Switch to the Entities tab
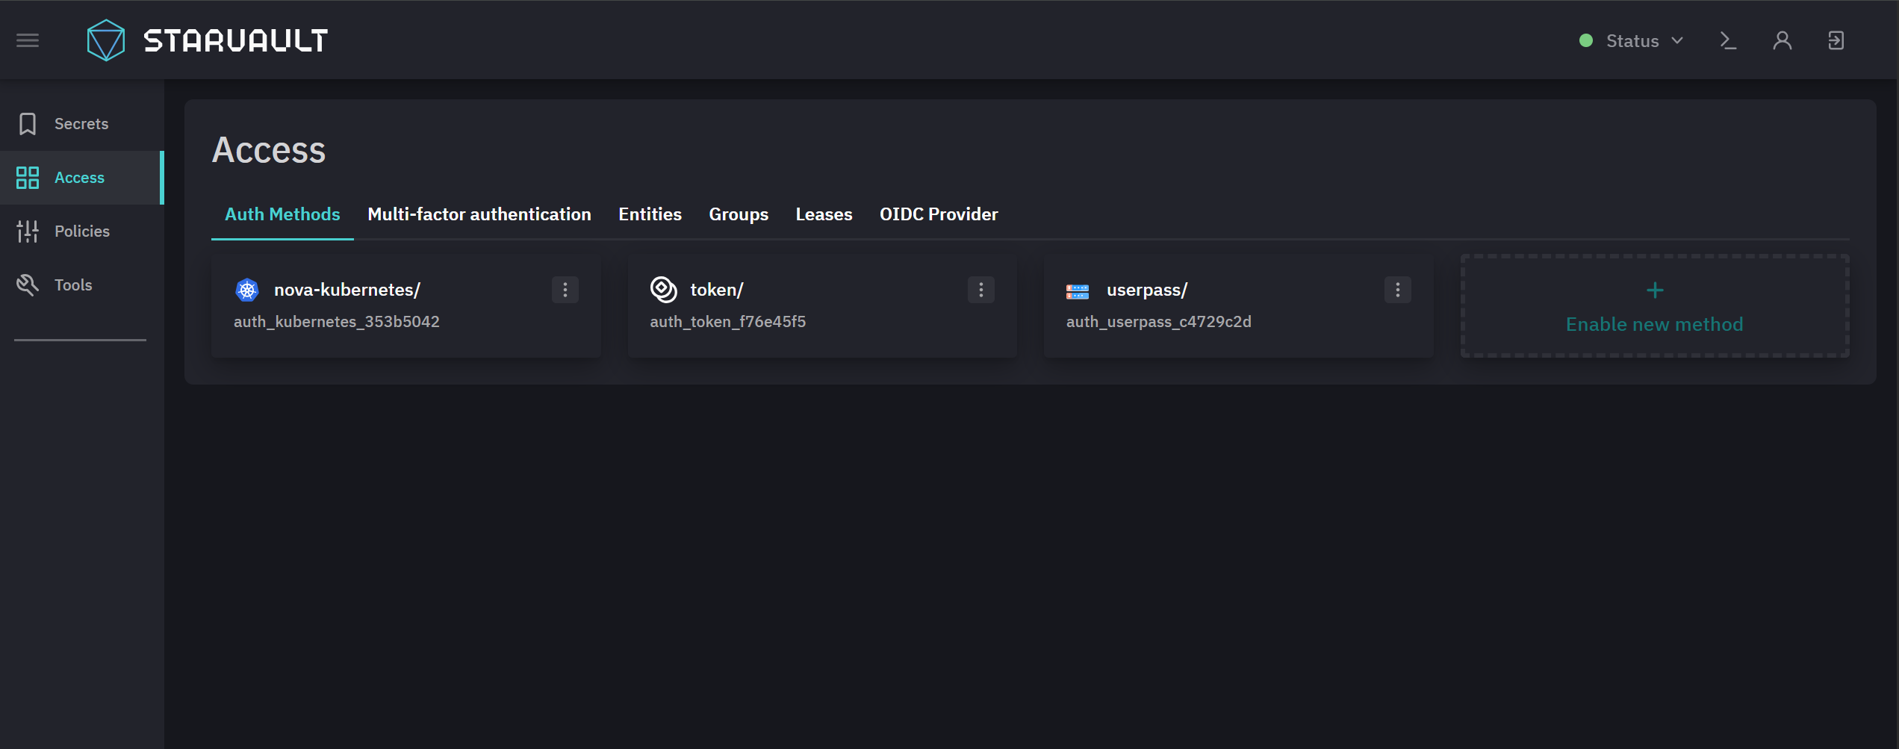The width and height of the screenshot is (1899, 749). (650, 215)
